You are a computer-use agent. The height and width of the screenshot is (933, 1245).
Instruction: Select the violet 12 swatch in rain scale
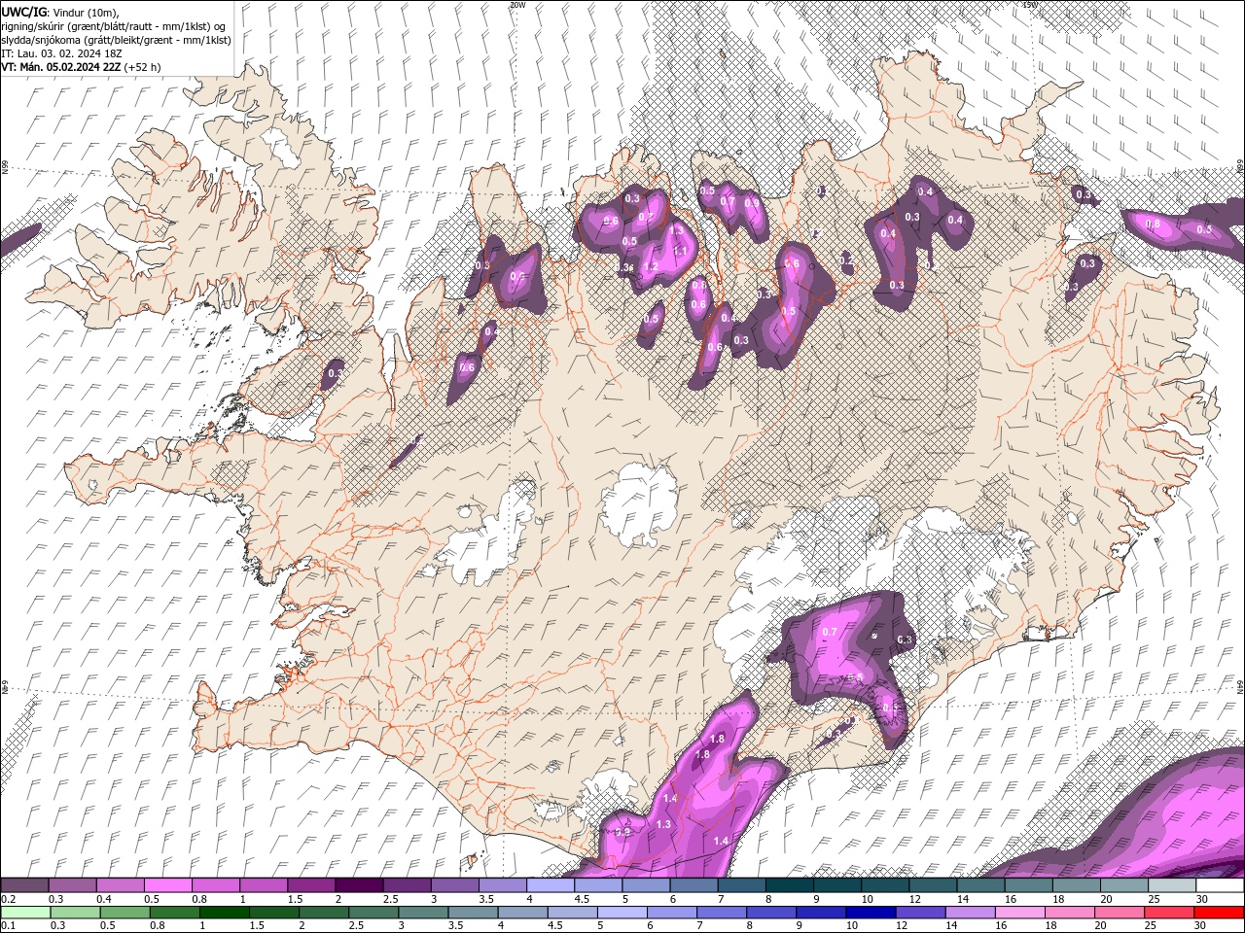click(x=921, y=913)
